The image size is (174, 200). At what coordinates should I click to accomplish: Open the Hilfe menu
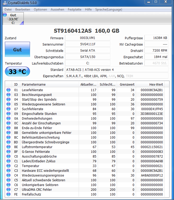[x=88, y=9]
